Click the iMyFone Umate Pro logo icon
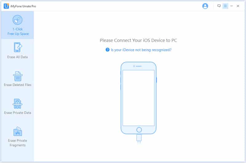The height and width of the screenshot is (163, 246). (x=6, y=6)
